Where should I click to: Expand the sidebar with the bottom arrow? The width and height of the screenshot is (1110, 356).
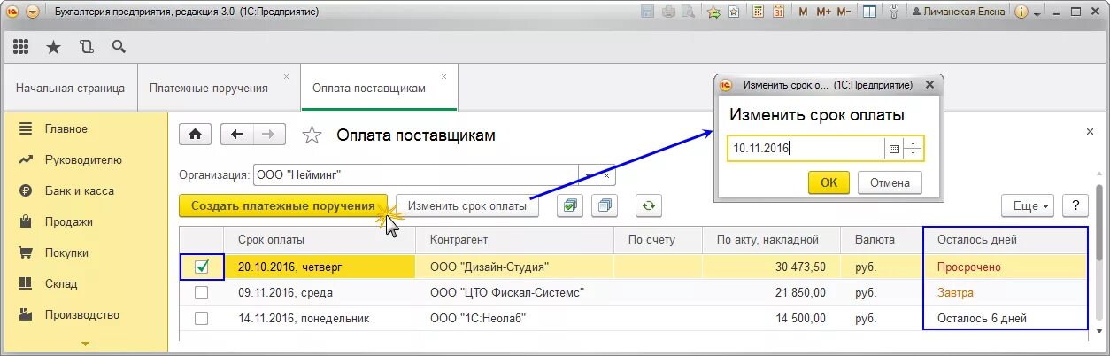86,344
